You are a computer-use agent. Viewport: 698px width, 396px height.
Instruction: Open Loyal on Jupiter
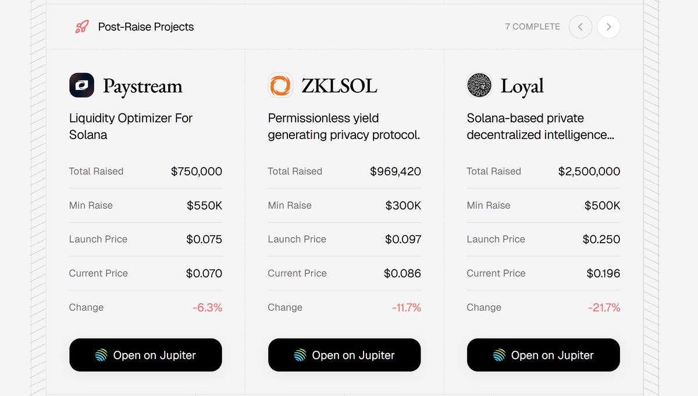543,355
